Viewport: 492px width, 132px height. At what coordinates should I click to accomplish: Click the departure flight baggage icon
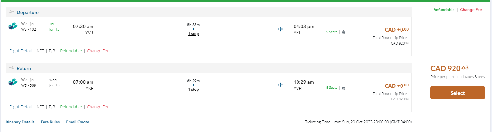[x=344, y=32]
